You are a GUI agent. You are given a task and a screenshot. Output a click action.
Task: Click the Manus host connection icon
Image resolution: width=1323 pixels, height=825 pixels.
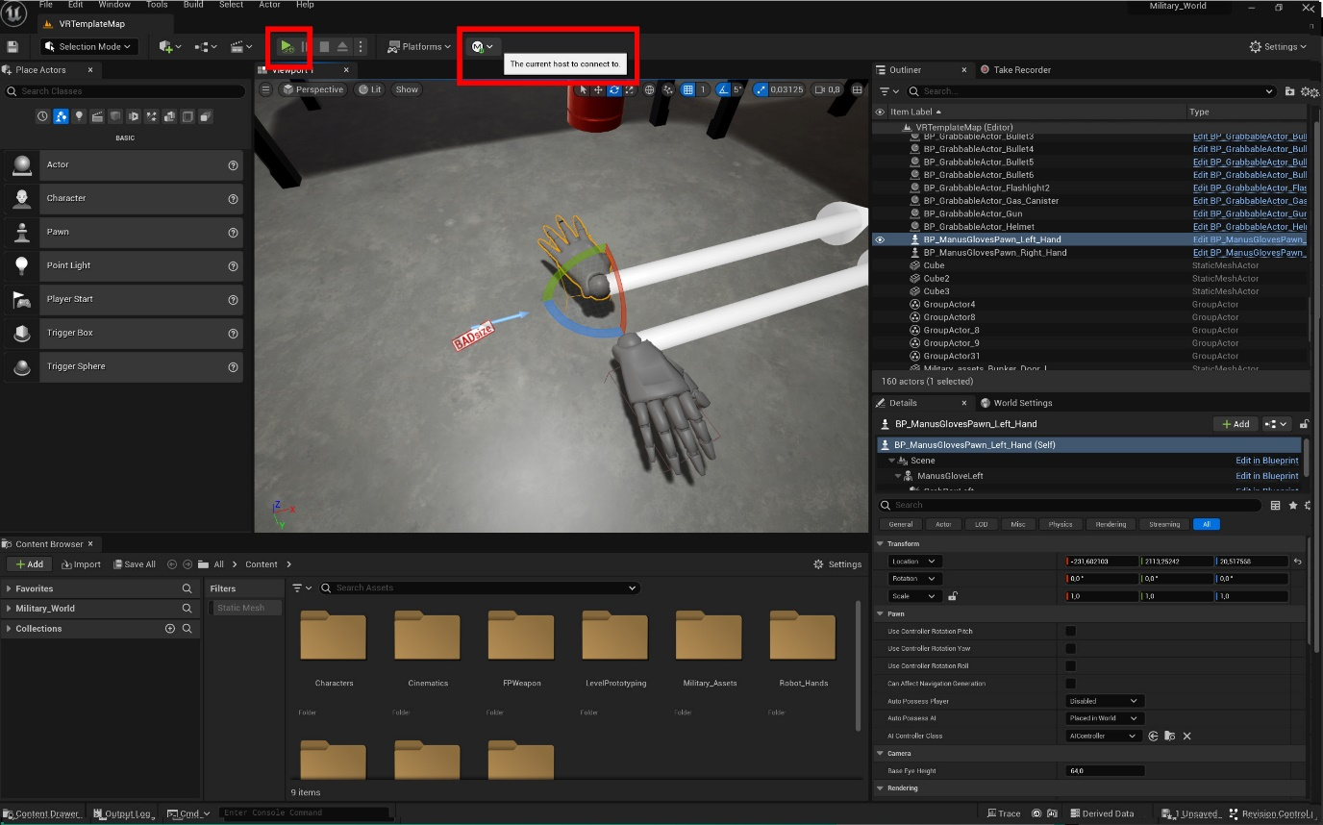pyautogui.click(x=478, y=46)
